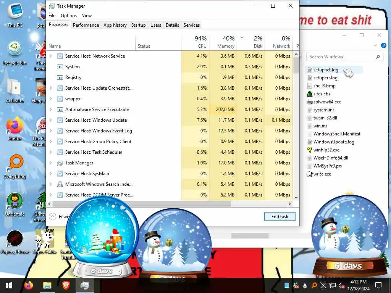This screenshot has width=391, height=293.
Task: Expand Service Host: Task Scheduler row
Action: 51,152
